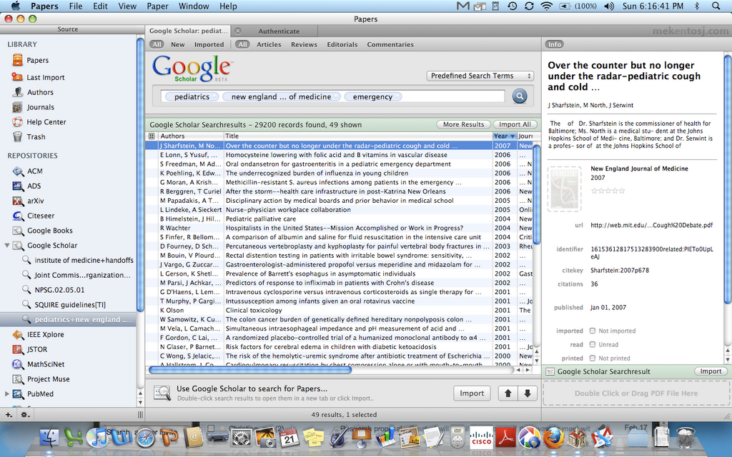Image resolution: width=732 pixels, height=457 pixels.
Task: Toggle the printed checkbox
Action: click(593, 358)
